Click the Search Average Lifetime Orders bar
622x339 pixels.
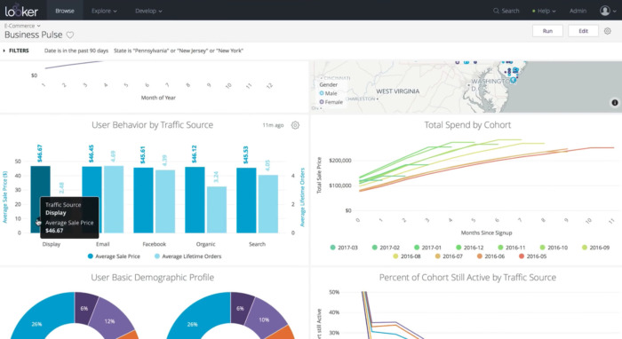coord(268,204)
